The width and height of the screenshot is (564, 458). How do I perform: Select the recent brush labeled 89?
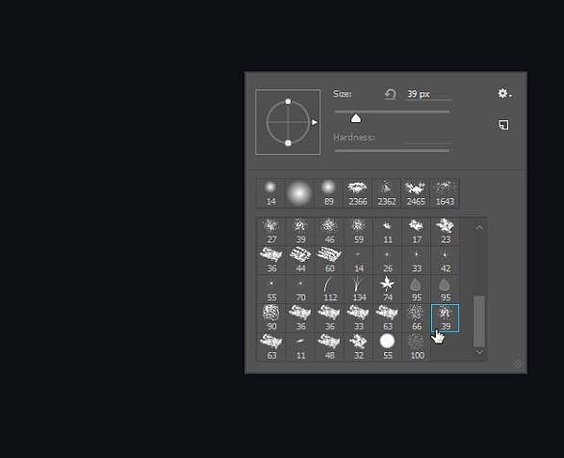point(328,193)
